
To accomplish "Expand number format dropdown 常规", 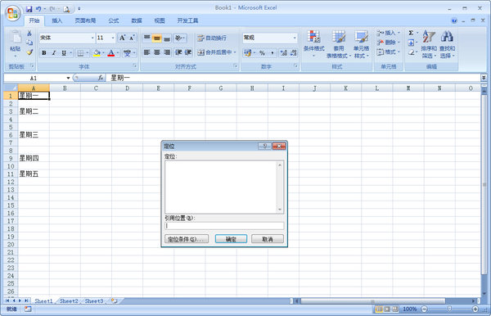I will 295,38.
